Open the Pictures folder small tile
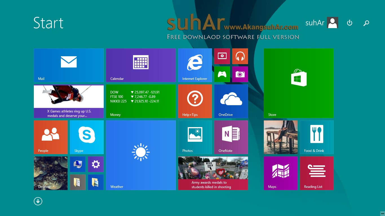The width and height of the screenshot is (385, 216). coord(96,182)
